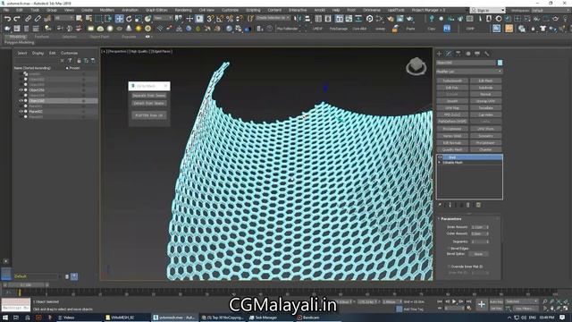This screenshot has height=322, width=572.
Task: Pin the modifier stack
Action: click(x=440, y=205)
